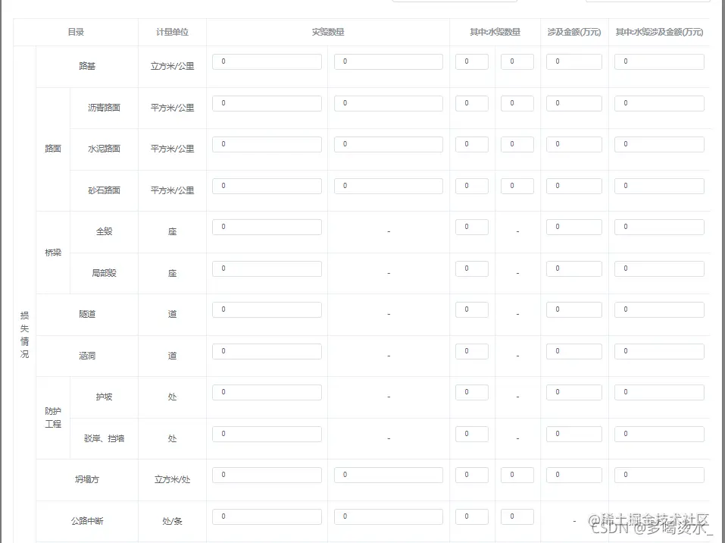Select 涵洞 row 水毁数量 field
The width and height of the screenshot is (725, 543).
pyautogui.click(x=472, y=351)
